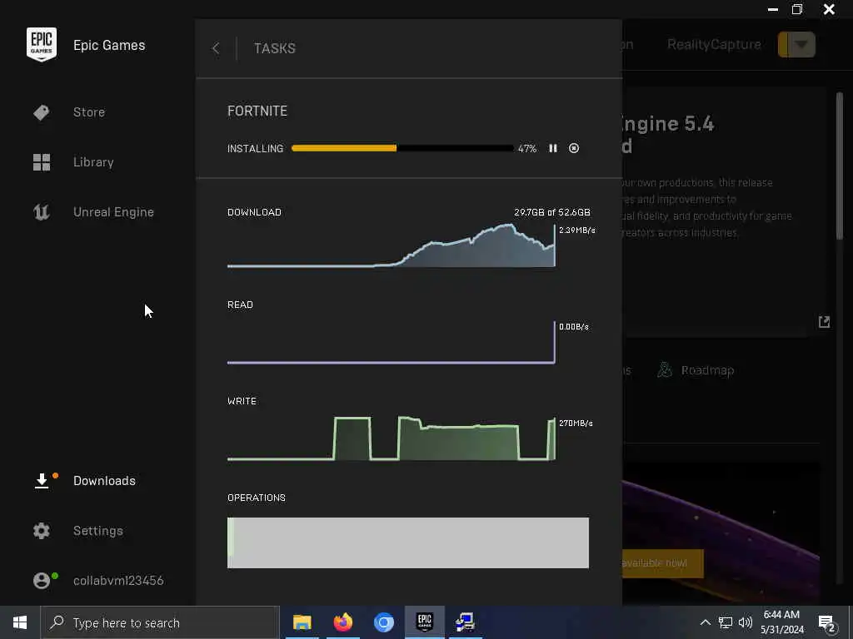853x639 pixels.
Task: Click the Downloads arrow icon
Action: click(x=42, y=481)
